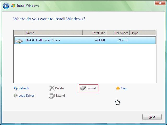Click the Format drive icon
The width and height of the screenshot is (167, 125).
click(83, 88)
